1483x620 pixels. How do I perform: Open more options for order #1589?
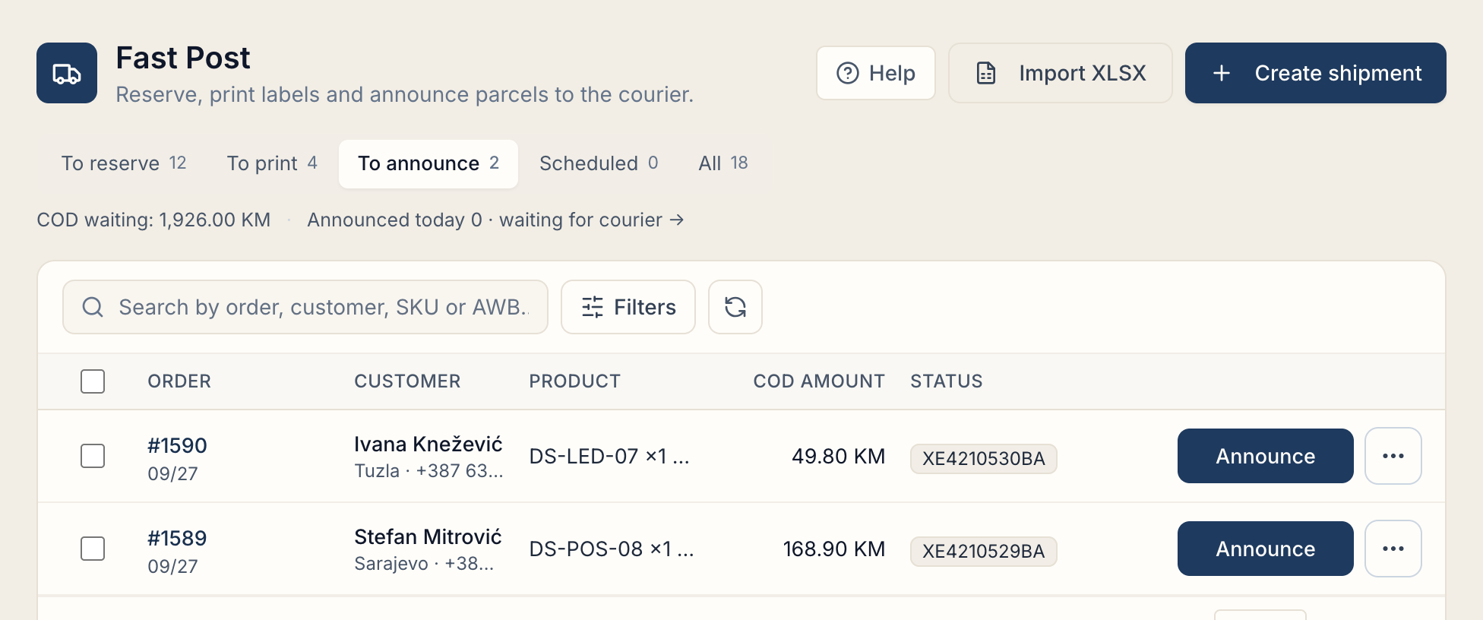point(1393,549)
